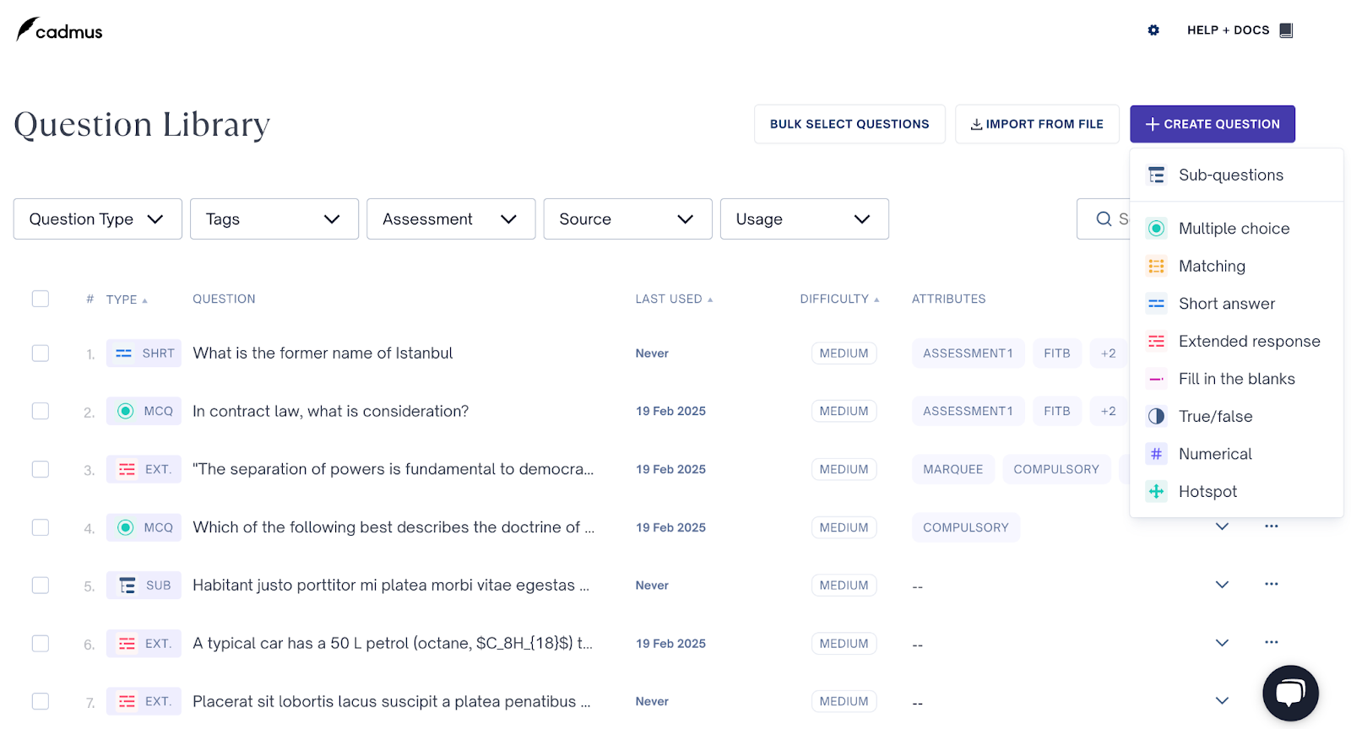
Task: Click the EXT. type badge in row 7
Action: [144, 701]
